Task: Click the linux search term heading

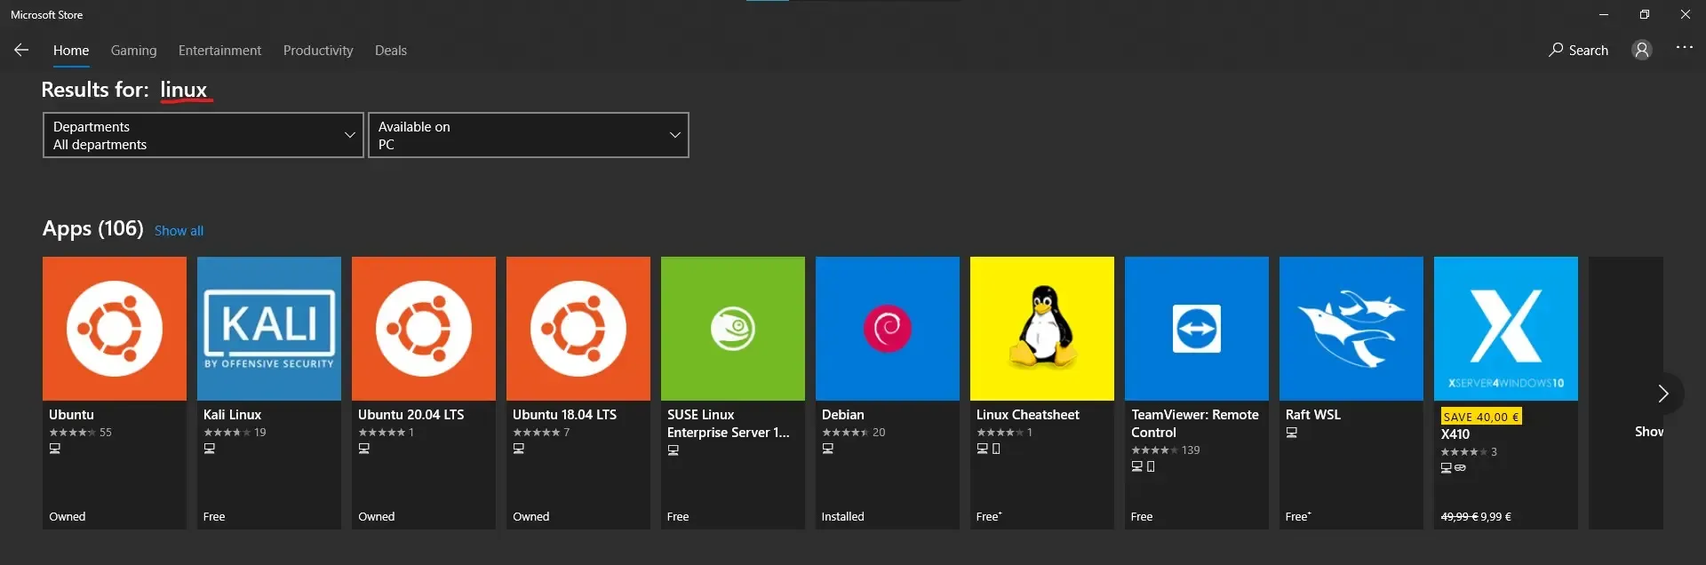Action: (x=184, y=90)
